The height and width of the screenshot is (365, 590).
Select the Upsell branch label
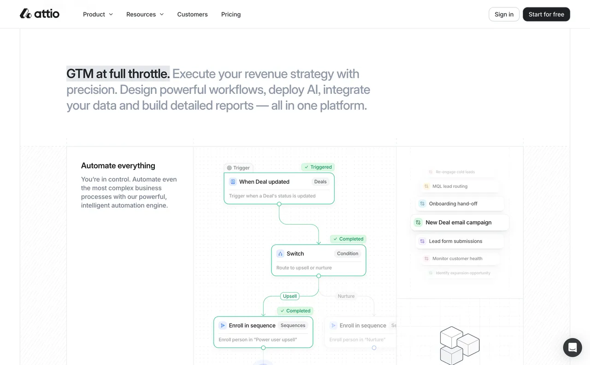[290, 296]
